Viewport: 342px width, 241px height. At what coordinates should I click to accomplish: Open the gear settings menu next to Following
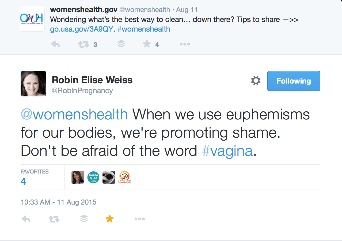pyautogui.click(x=256, y=81)
